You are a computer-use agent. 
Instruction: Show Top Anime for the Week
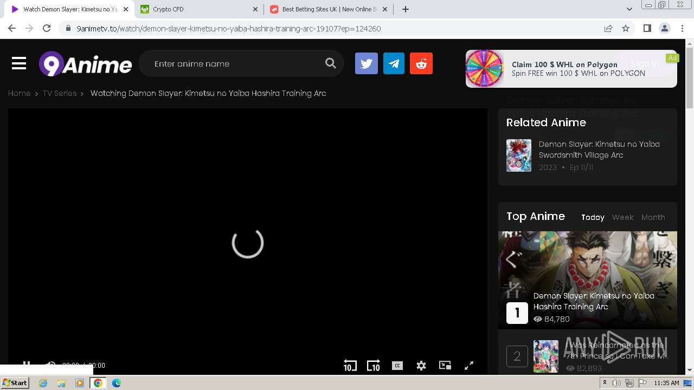click(623, 217)
